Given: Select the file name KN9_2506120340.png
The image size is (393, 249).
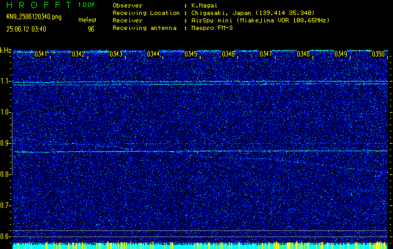Looking at the screenshot, I should pyautogui.click(x=34, y=17).
